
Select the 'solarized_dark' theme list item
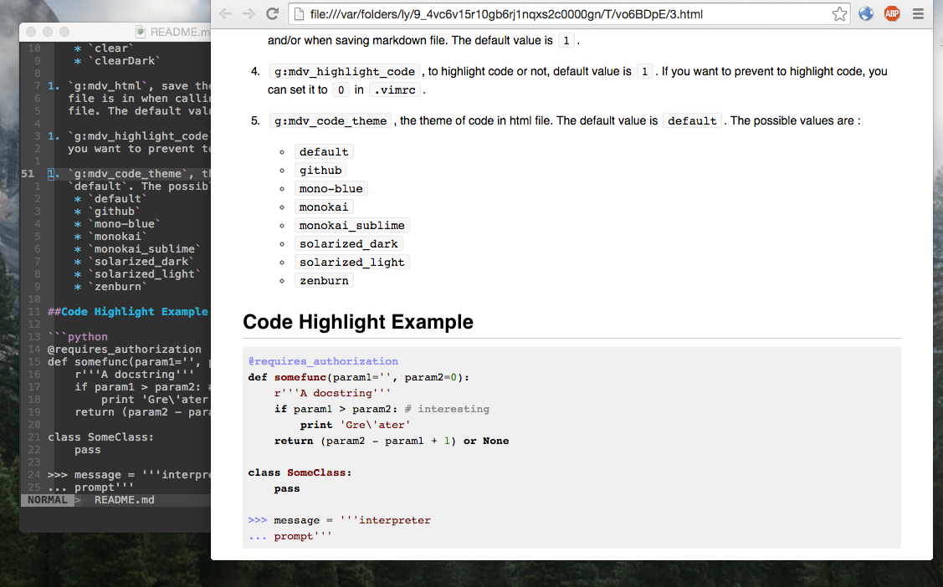(x=348, y=244)
